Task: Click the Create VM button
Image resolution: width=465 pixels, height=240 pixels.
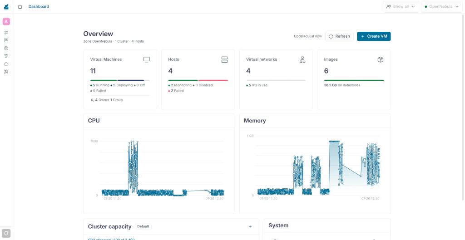Action: tap(374, 36)
